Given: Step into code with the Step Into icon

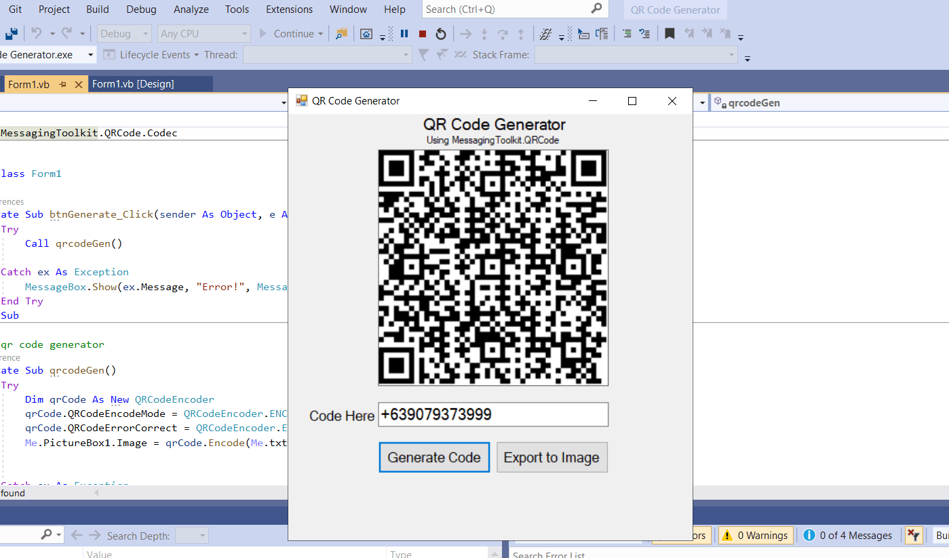Looking at the screenshot, I should (x=484, y=33).
